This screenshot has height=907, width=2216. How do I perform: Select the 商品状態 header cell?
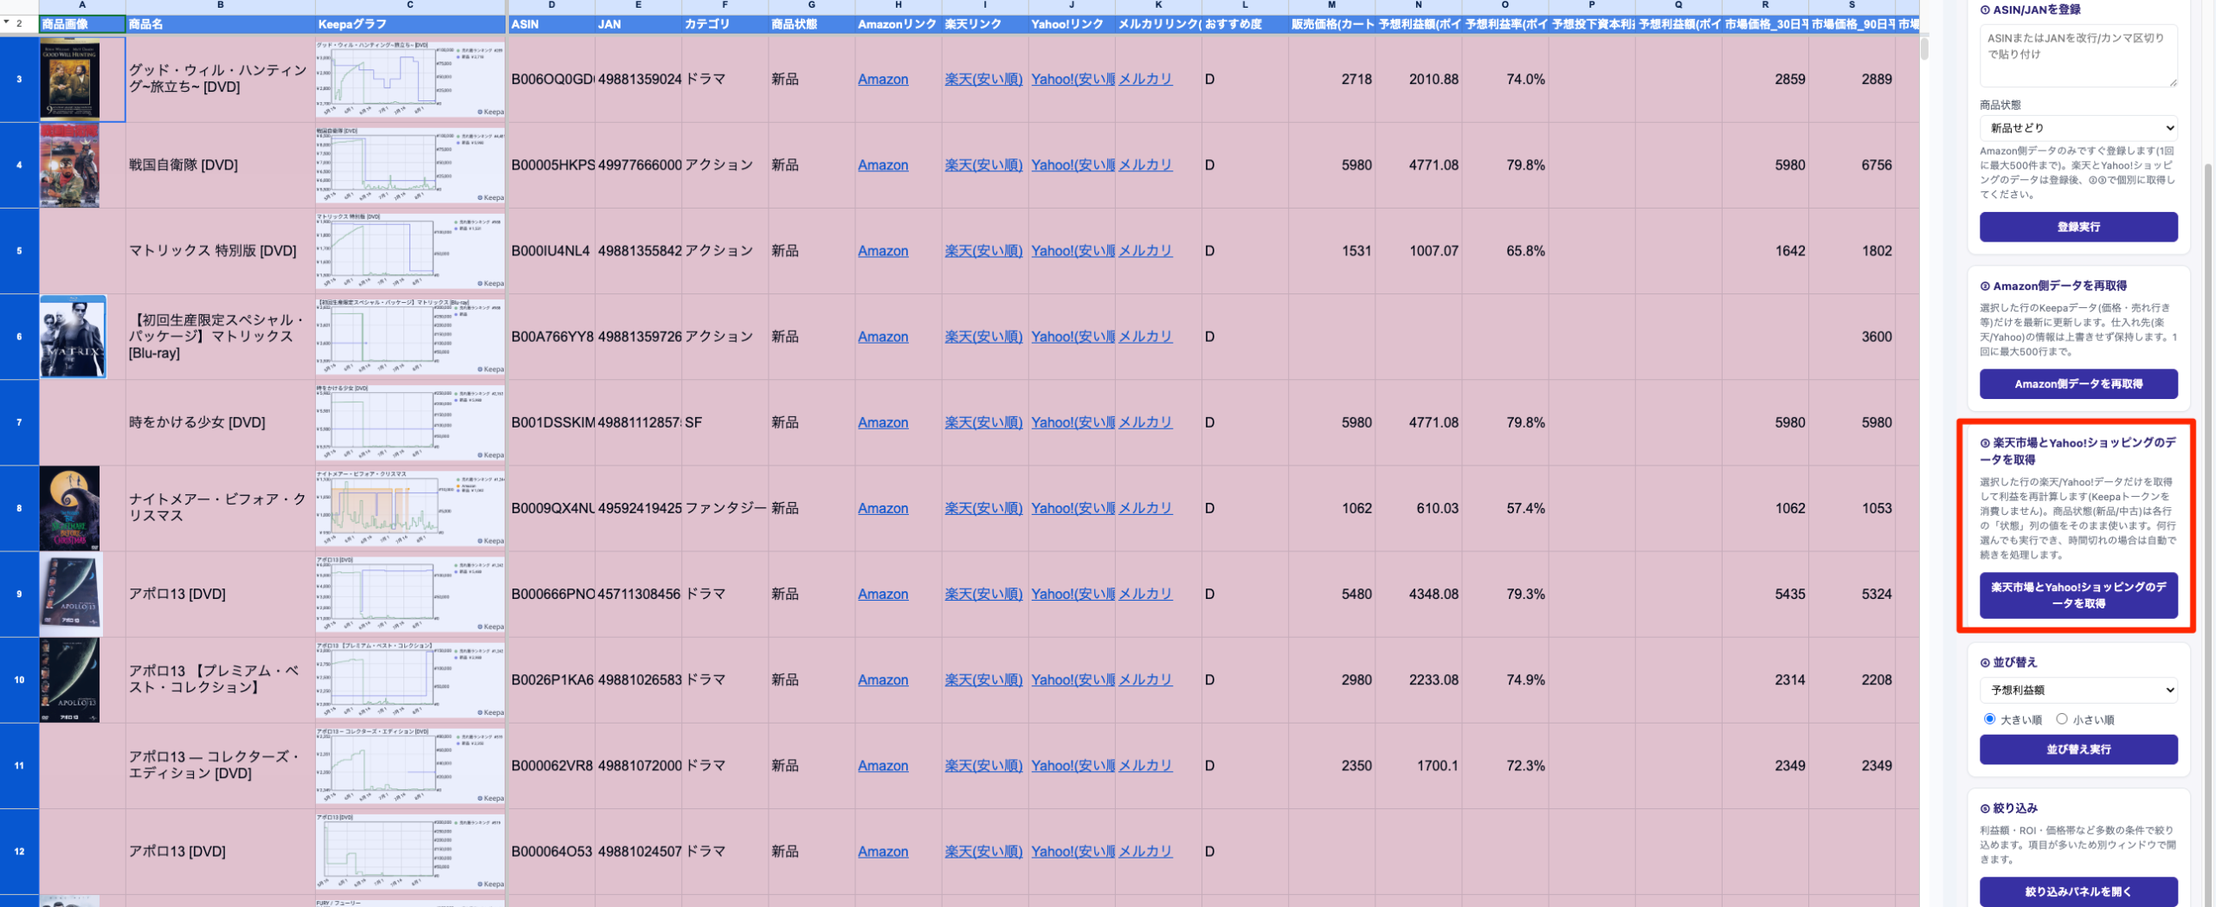[812, 24]
